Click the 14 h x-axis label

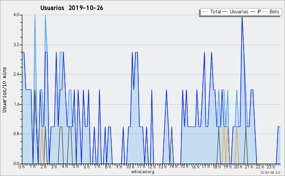[x=173, y=166]
